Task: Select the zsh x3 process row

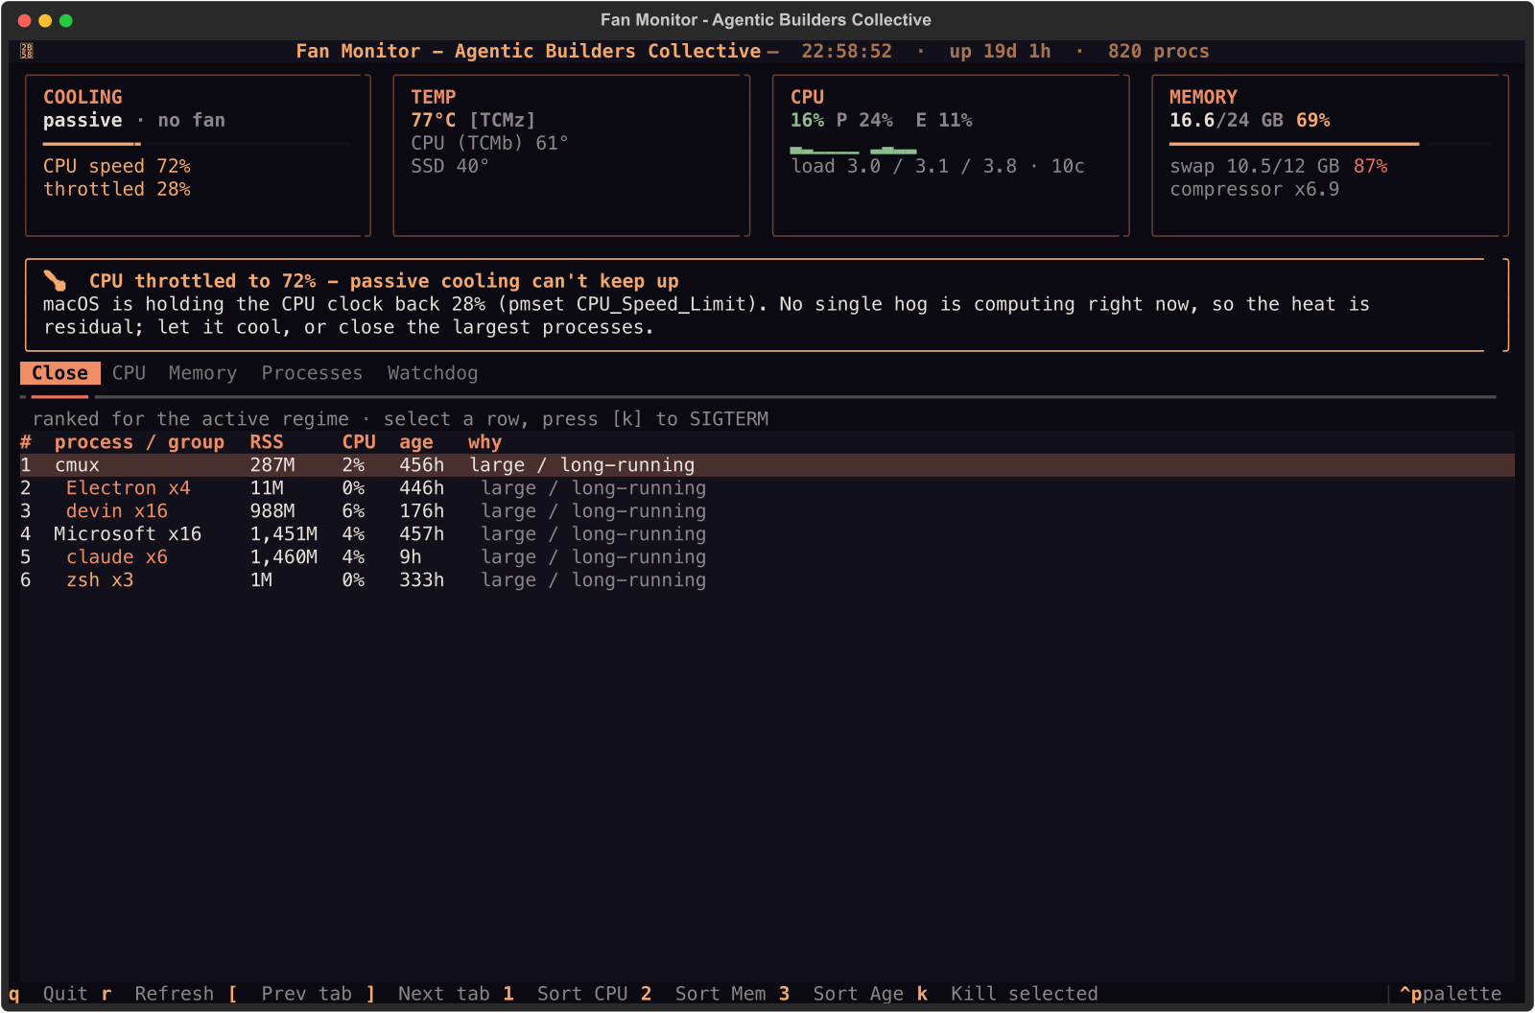Action: 767,580
